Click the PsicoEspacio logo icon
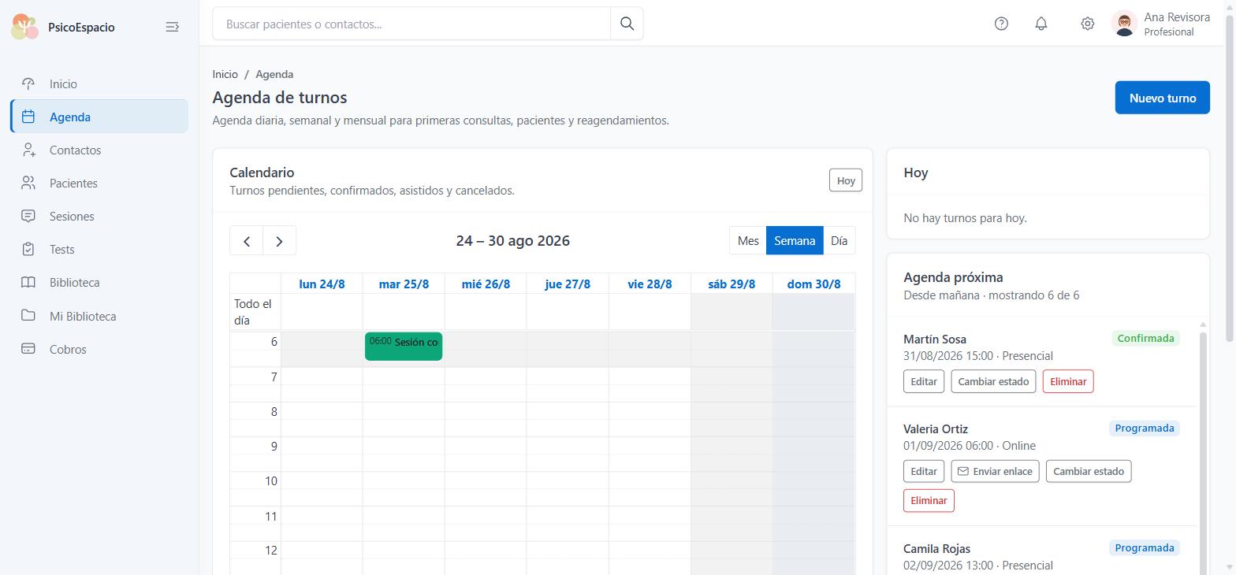Image resolution: width=1236 pixels, height=575 pixels. click(x=24, y=27)
